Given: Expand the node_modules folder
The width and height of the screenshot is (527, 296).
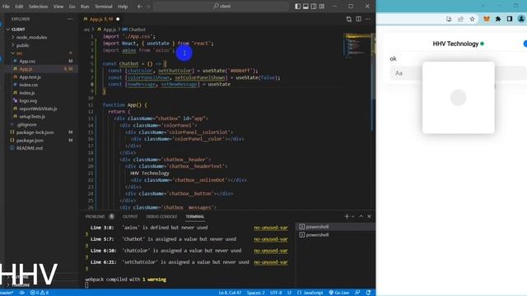Looking at the screenshot, I should tap(31, 37).
